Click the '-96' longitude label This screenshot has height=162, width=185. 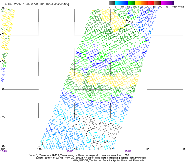click(111, 149)
